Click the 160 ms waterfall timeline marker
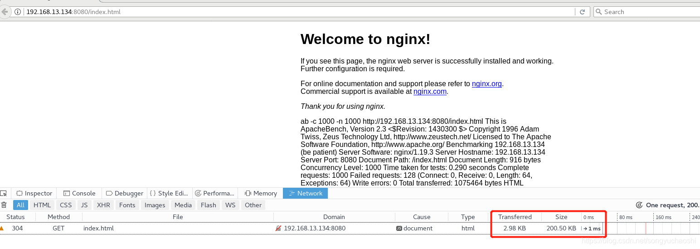Screen dimensions: 700x249 [663, 217]
